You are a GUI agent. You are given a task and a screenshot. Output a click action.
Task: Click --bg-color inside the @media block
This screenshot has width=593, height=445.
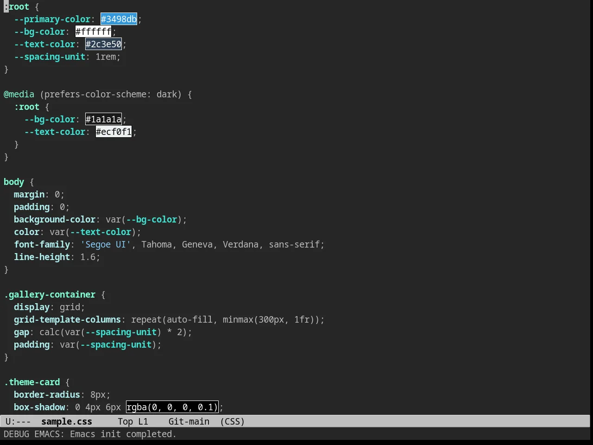[x=50, y=119]
